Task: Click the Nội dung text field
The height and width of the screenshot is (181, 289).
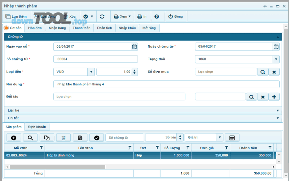Action: [x=166, y=84]
